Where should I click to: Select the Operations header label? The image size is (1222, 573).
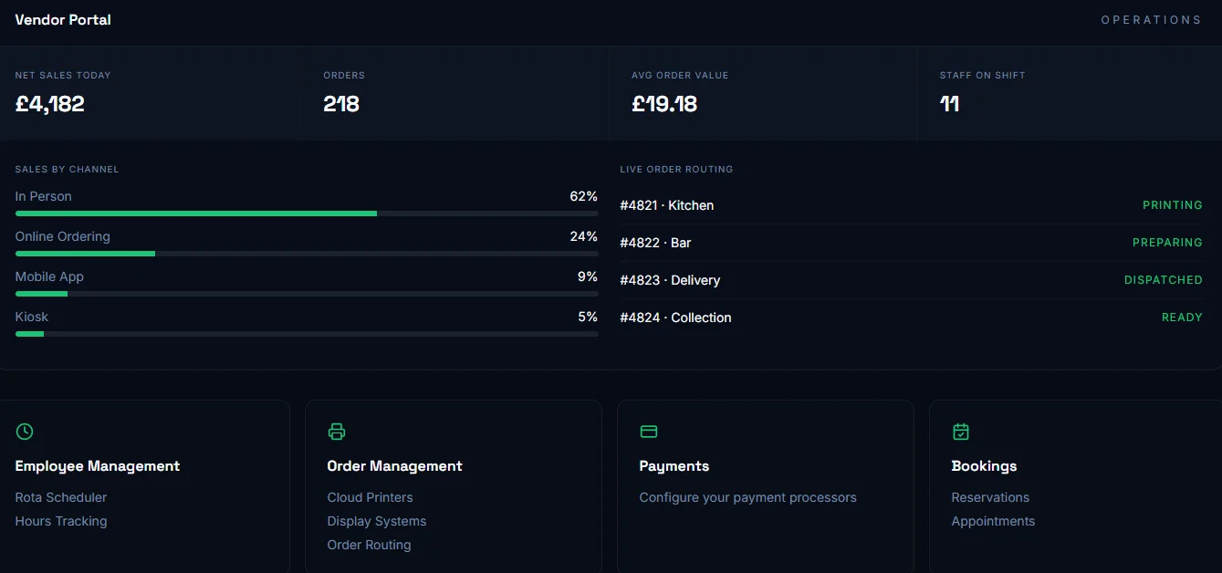[x=1152, y=19]
